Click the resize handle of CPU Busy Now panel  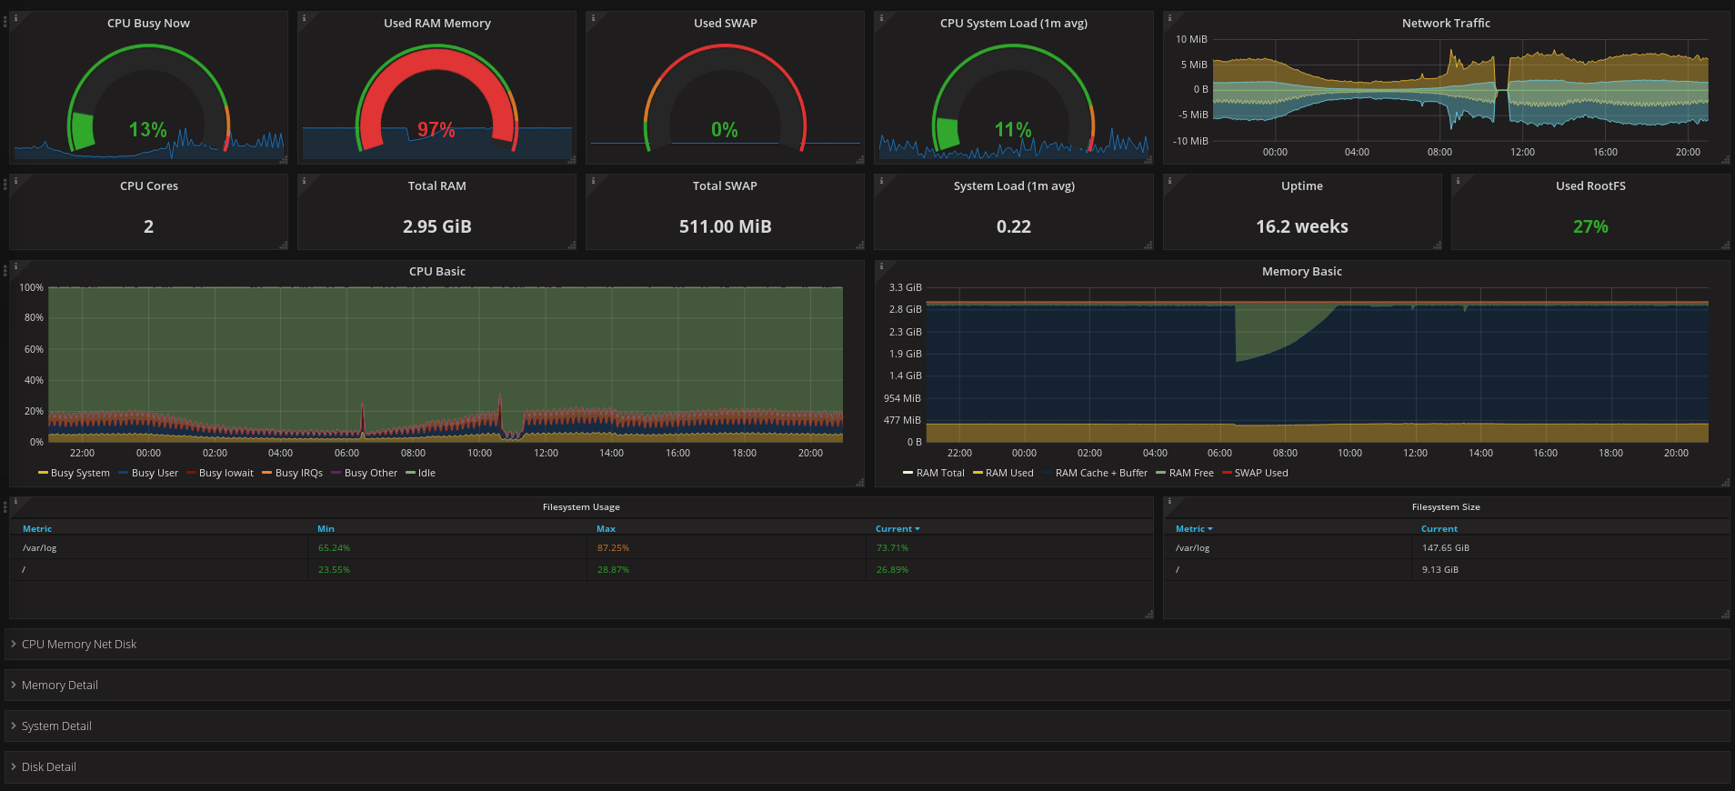284,160
